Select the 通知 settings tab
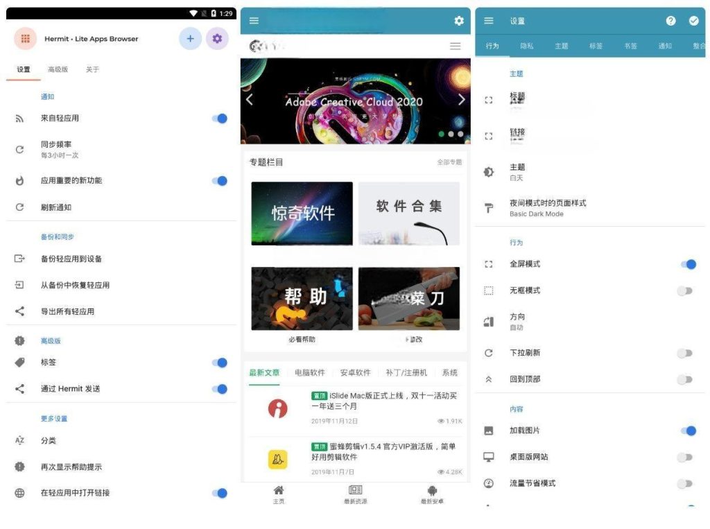710x529 pixels. coord(665,46)
